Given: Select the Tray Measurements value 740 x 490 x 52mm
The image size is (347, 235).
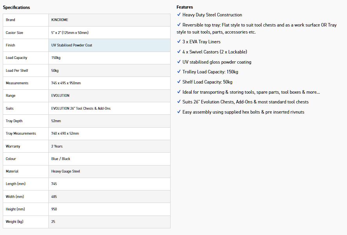Looking at the screenshot, I should (65, 134).
